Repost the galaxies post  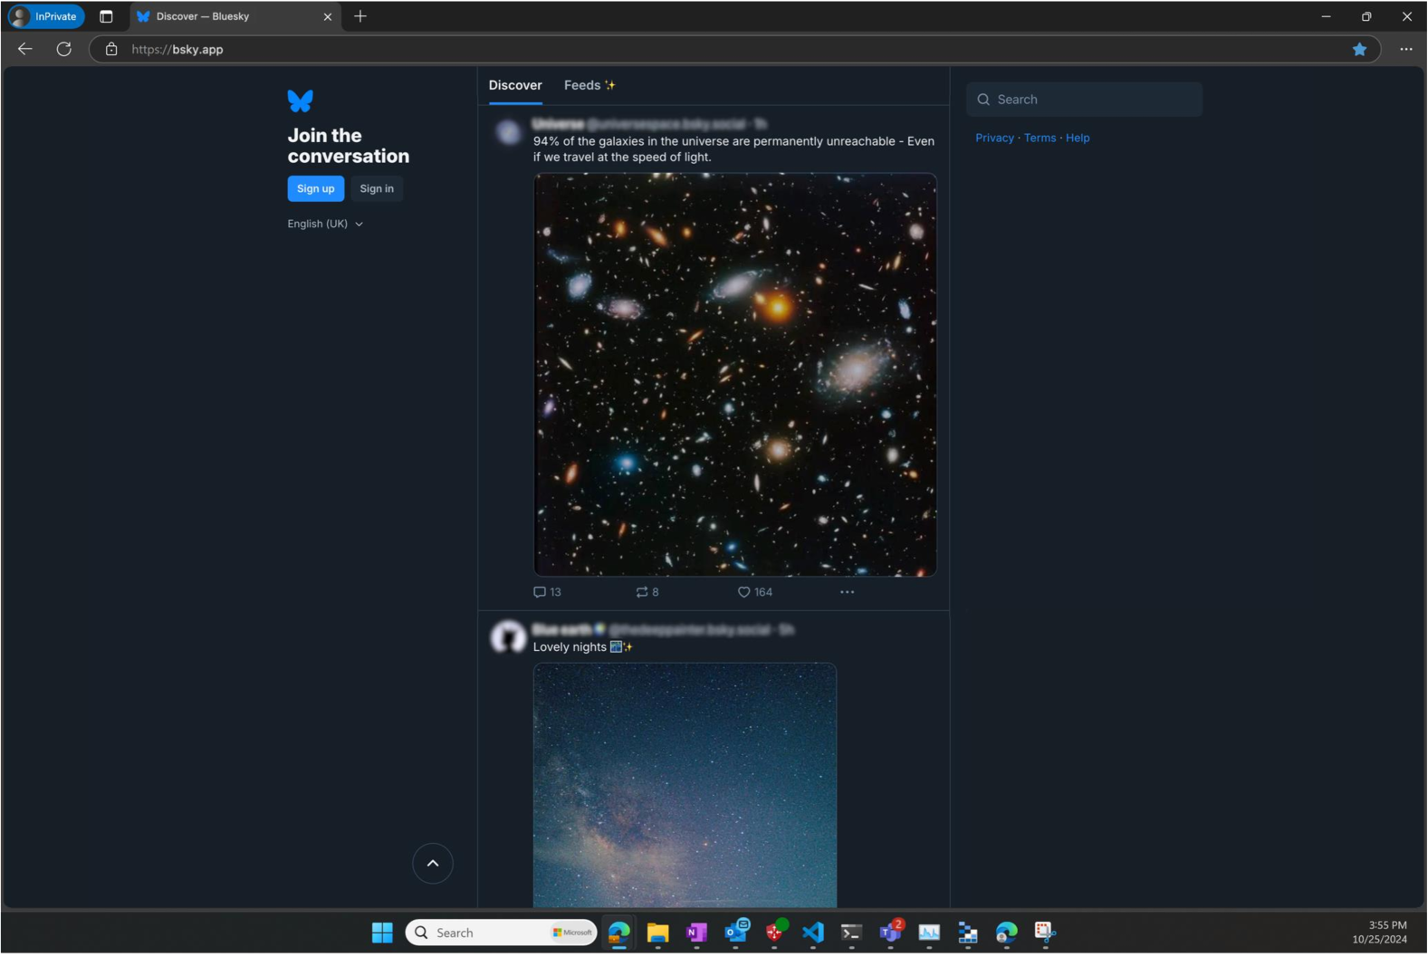tap(642, 592)
